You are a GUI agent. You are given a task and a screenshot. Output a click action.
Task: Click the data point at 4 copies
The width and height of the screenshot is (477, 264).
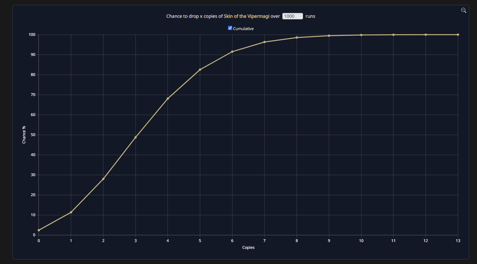tap(168, 99)
